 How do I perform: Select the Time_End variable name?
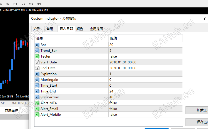(48, 91)
